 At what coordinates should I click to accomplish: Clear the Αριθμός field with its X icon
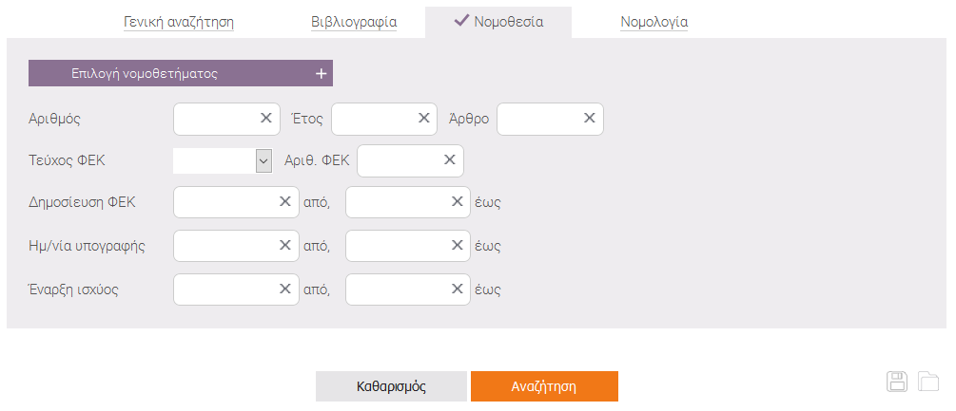pyautogui.click(x=266, y=119)
